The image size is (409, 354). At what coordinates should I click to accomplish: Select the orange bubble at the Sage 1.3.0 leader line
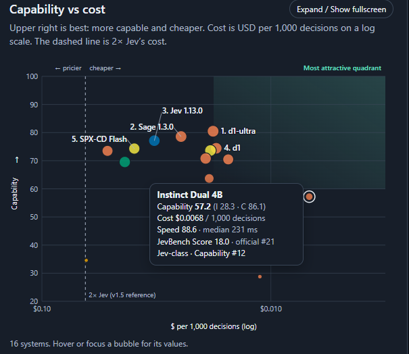pyautogui.click(x=181, y=136)
